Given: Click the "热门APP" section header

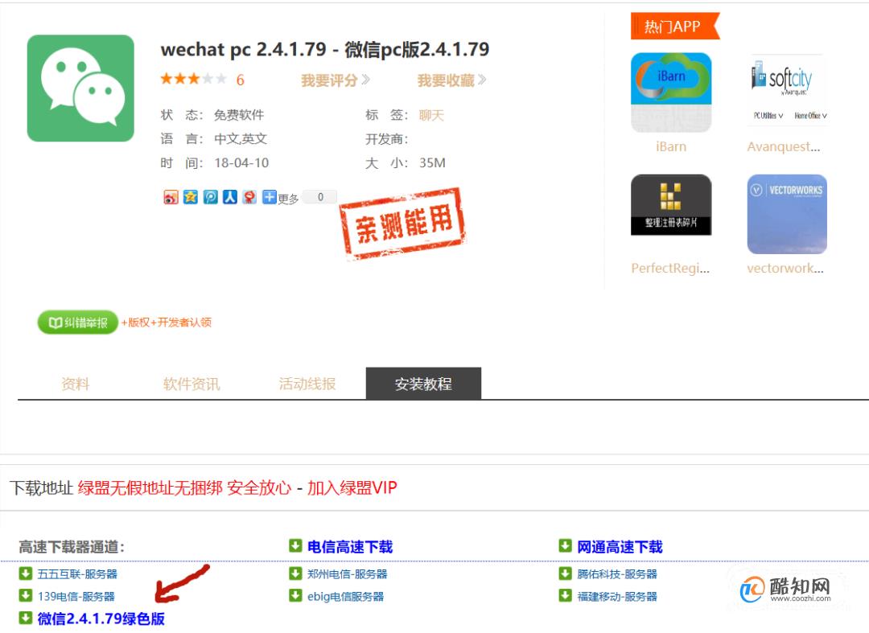Looking at the screenshot, I should tap(674, 26).
